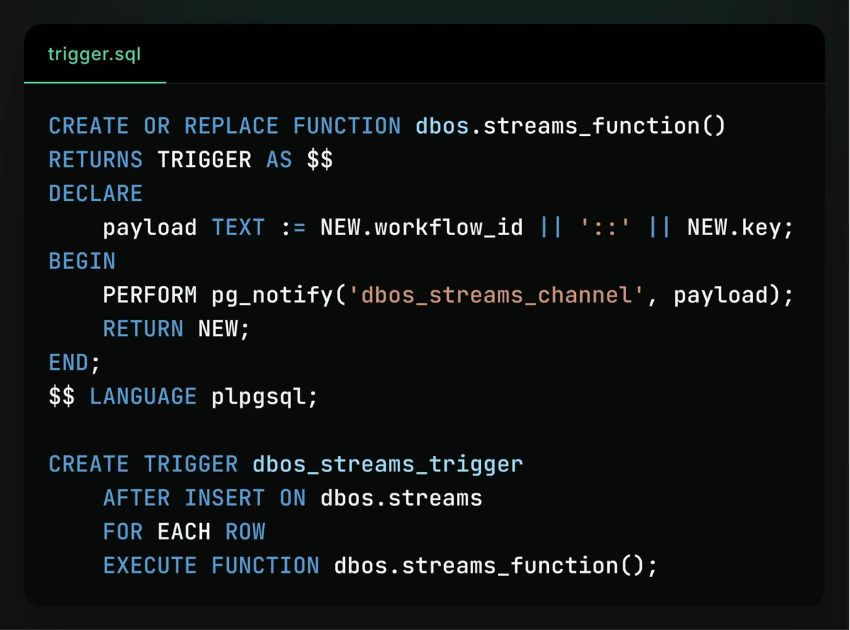Click the DECLARE keyword

point(96,194)
